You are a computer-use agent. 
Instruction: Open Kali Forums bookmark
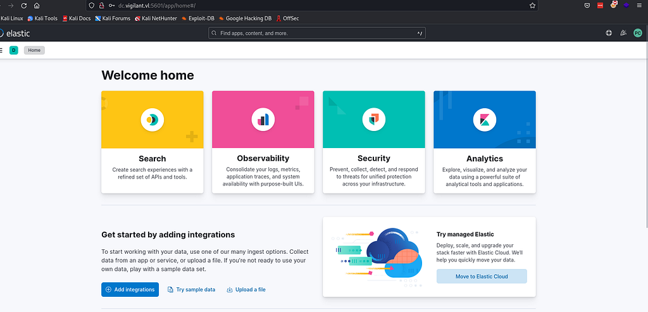(113, 18)
